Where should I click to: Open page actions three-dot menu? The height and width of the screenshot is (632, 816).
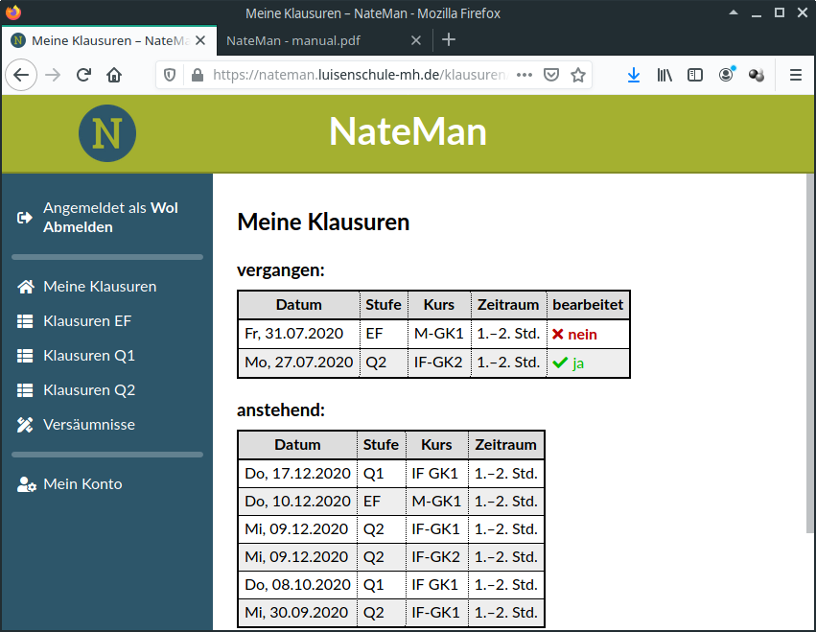pos(525,75)
